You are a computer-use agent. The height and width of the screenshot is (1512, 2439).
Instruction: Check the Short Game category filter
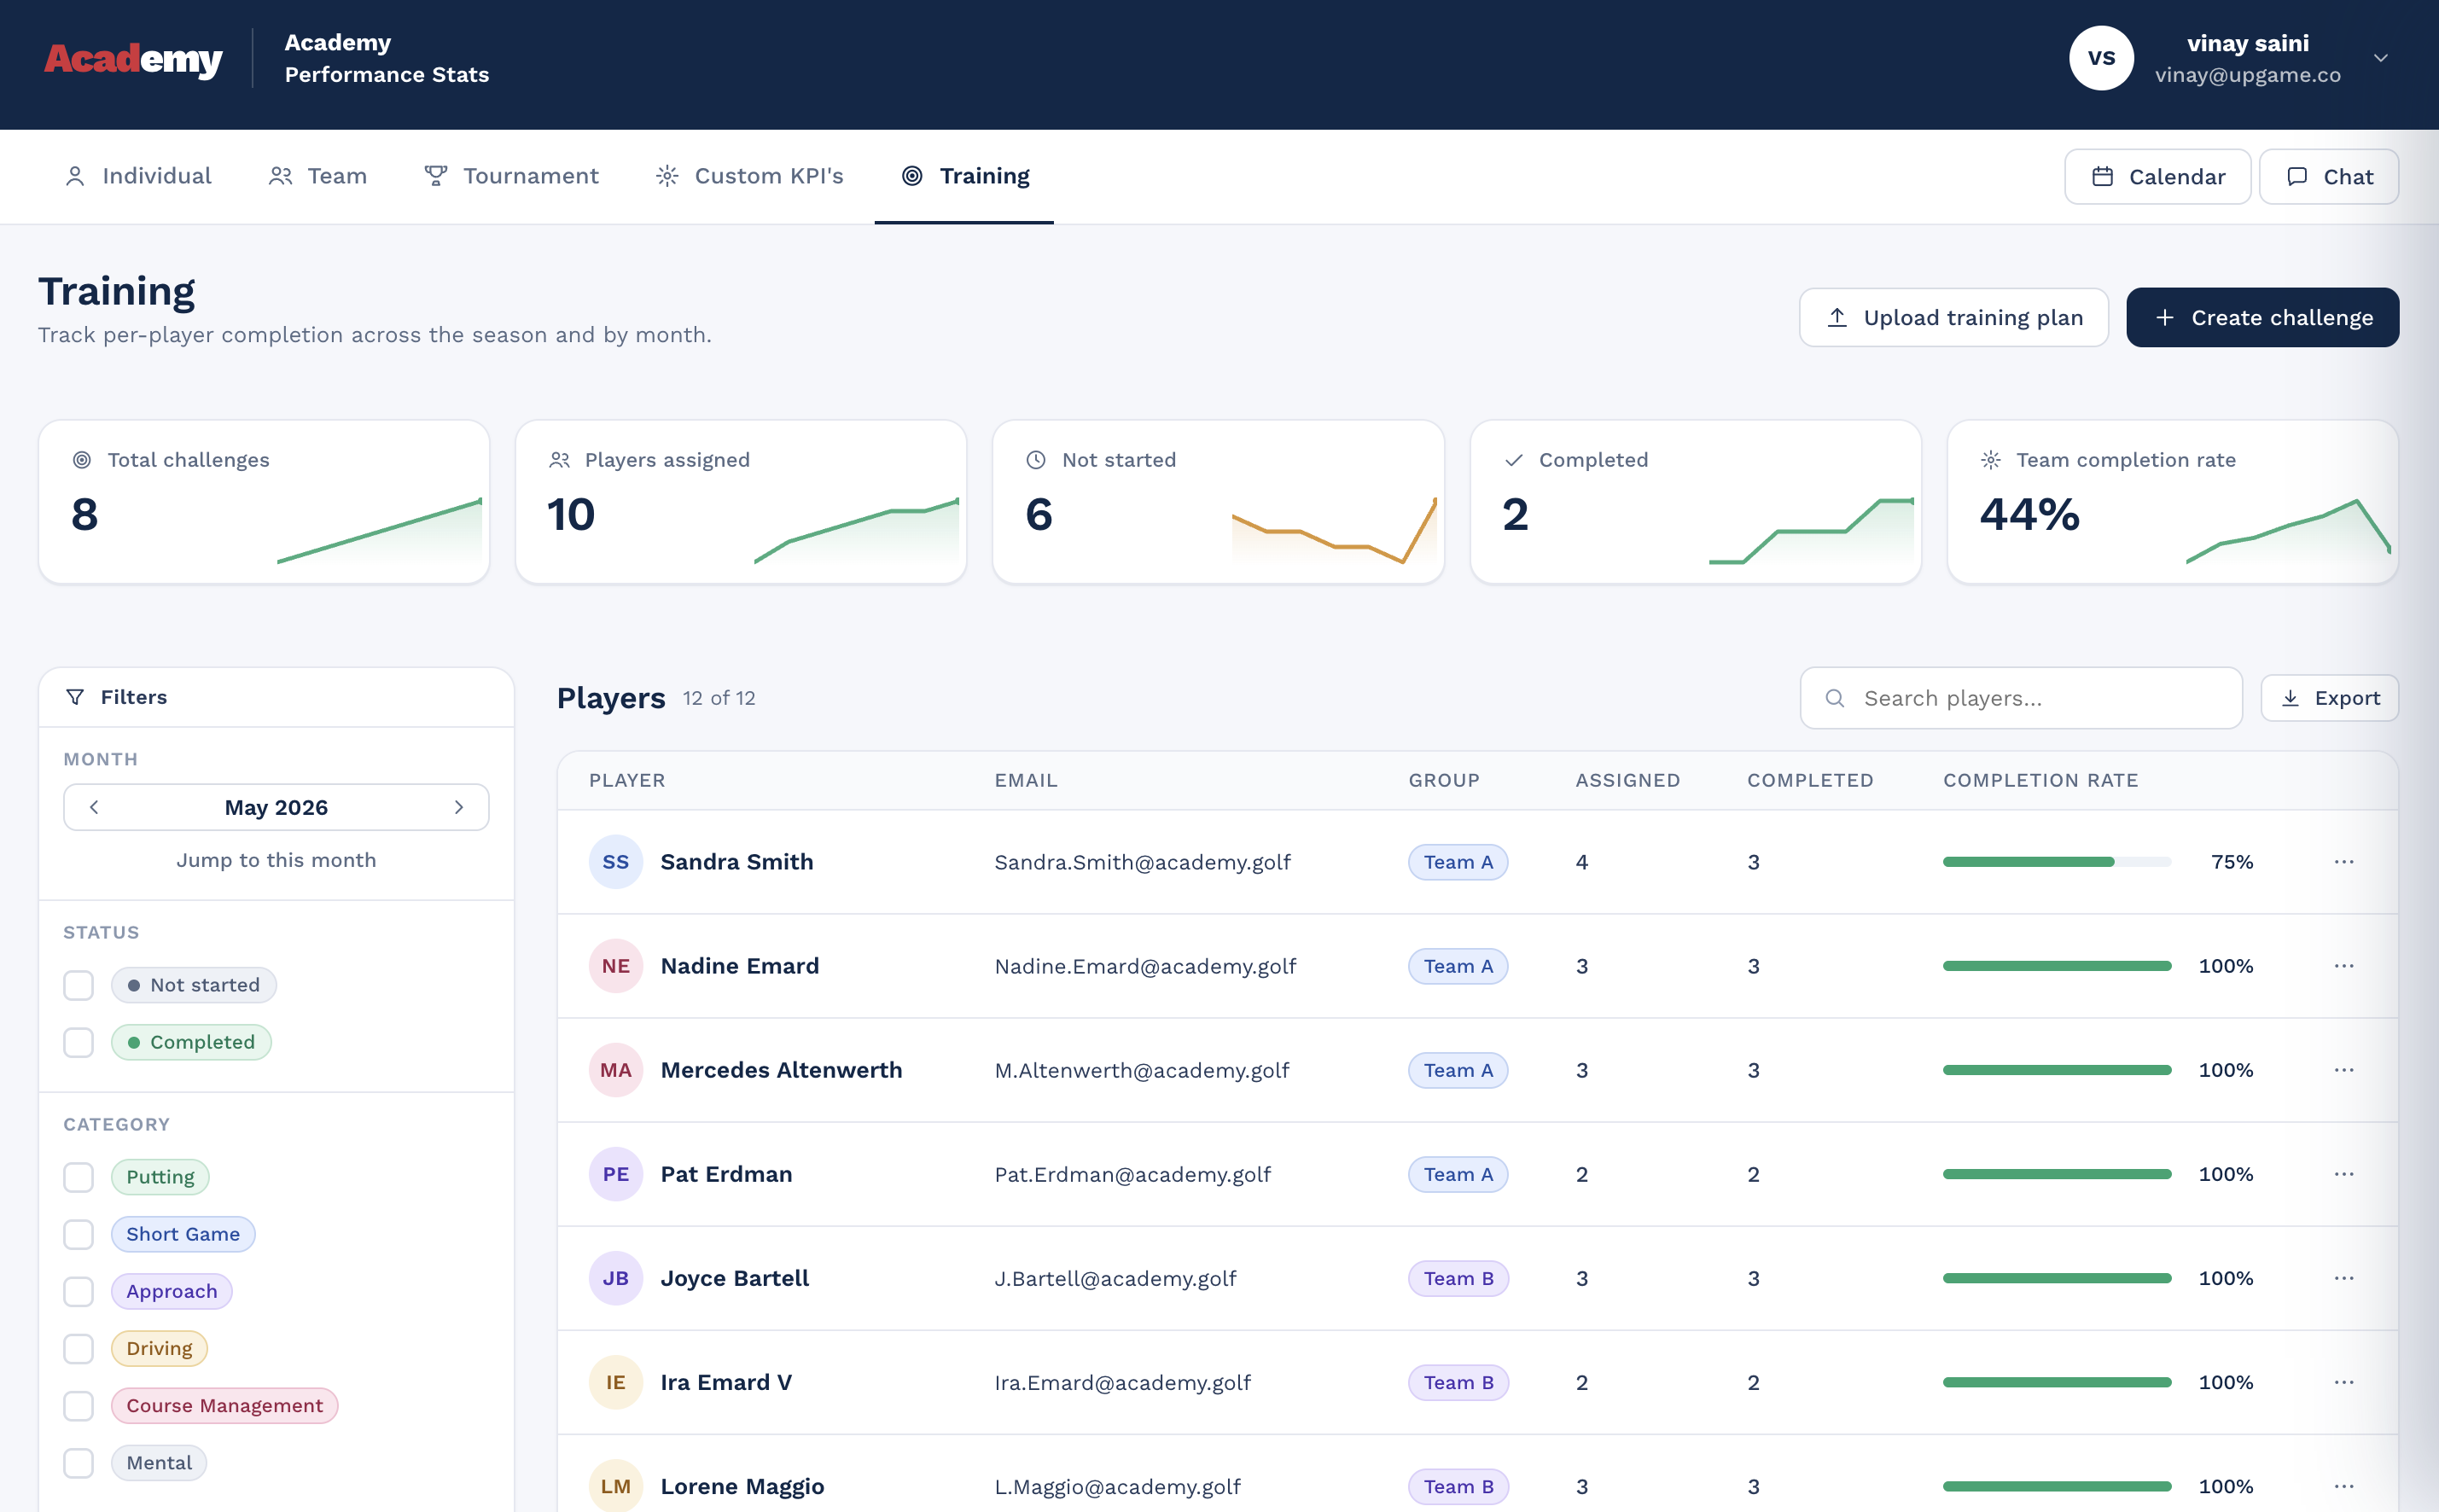78,1234
